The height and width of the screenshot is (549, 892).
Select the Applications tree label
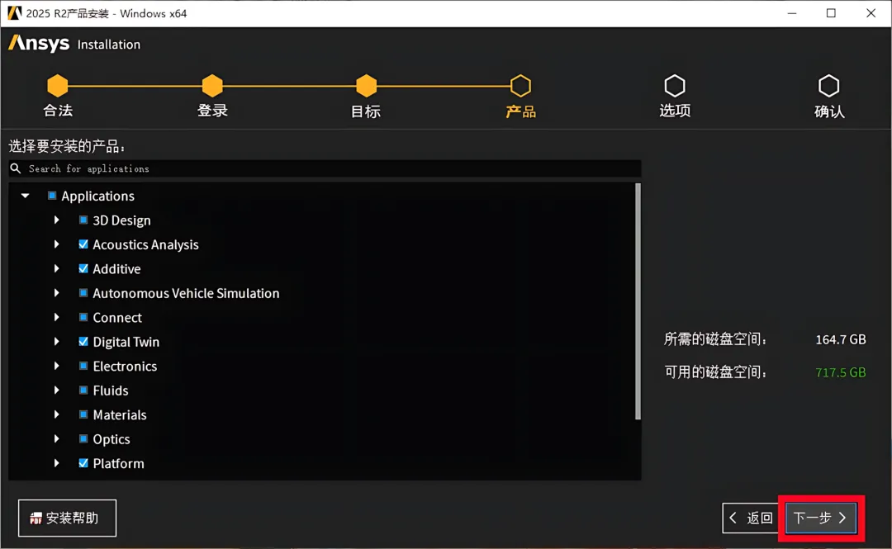pyautogui.click(x=97, y=196)
